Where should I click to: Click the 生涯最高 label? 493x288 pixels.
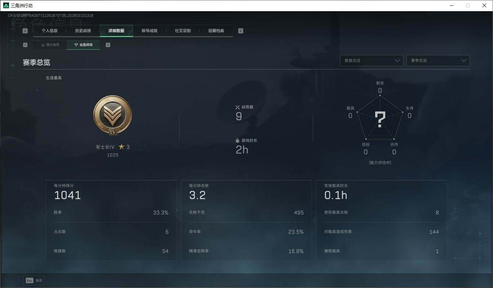[54, 78]
